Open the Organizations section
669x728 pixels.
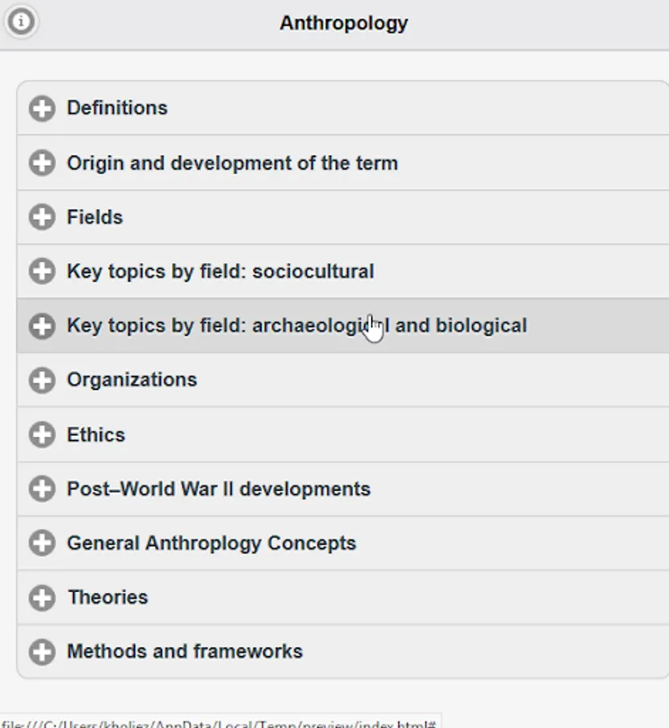tap(132, 380)
